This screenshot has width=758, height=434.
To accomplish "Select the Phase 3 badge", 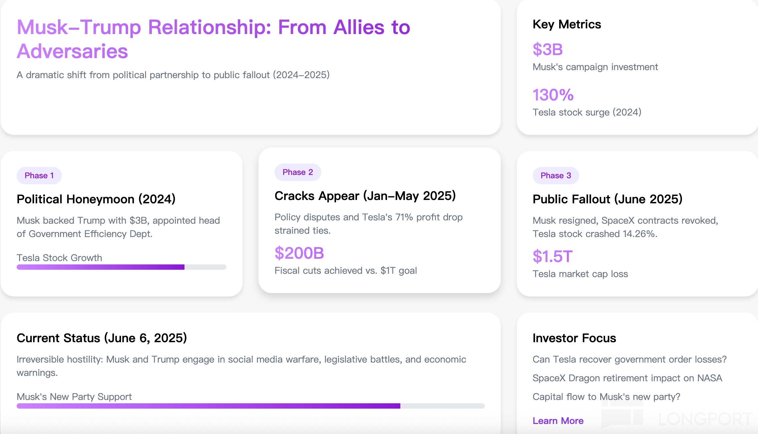I will (x=555, y=176).
